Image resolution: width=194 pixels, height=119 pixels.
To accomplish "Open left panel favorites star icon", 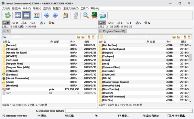I will point(89,37).
